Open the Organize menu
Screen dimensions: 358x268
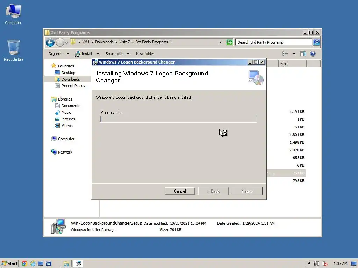[x=58, y=54]
